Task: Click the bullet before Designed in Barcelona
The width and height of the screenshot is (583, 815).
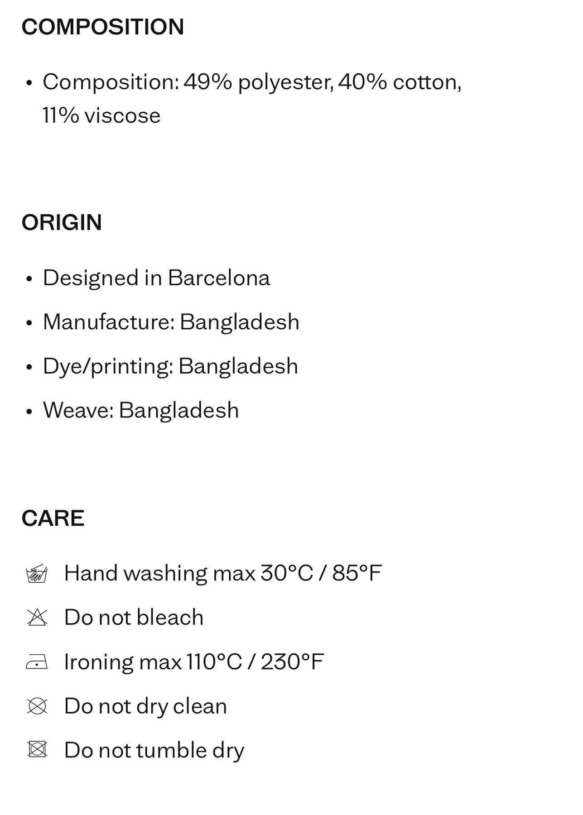Action: click(x=29, y=279)
